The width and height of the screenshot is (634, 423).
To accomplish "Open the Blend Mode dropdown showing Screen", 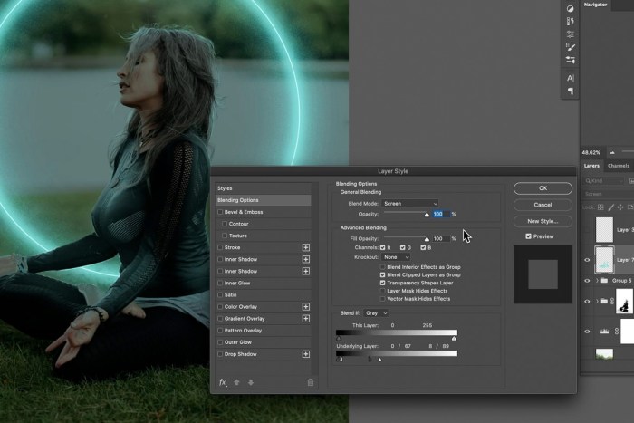I will [x=410, y=204].
